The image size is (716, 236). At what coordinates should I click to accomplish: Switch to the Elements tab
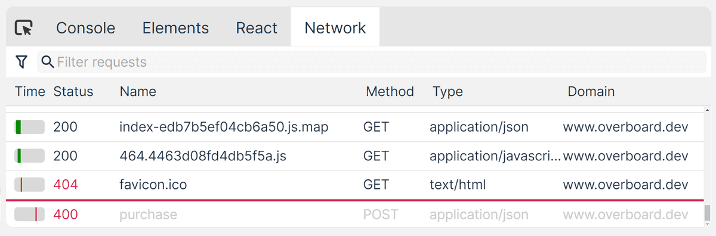(175, 27)
